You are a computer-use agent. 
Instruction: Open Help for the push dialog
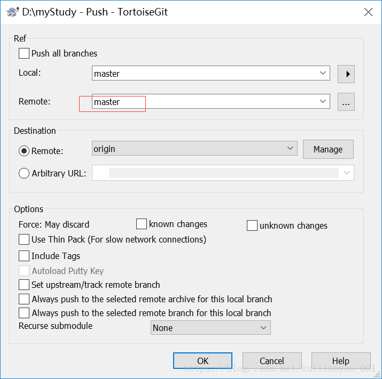(341, 361)
